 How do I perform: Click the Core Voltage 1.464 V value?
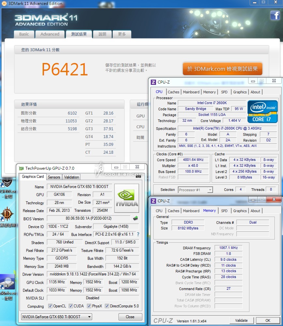[x=234, y=120]
